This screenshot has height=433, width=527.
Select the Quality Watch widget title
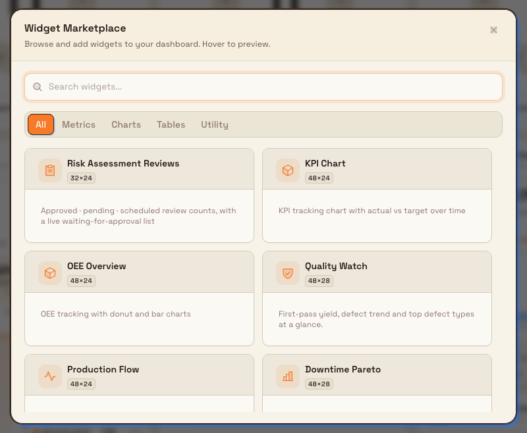[336, 266]
